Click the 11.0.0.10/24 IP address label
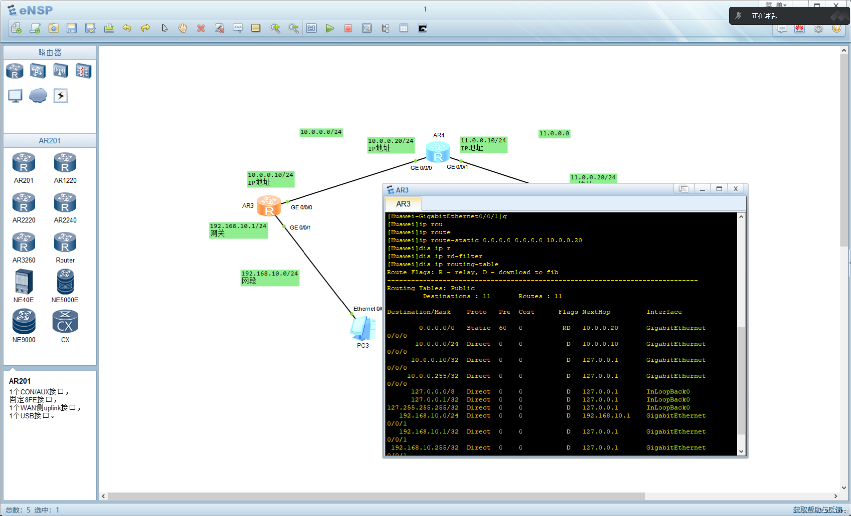The height and width of the screenshot is (516, 851). (x=484, y=144)
